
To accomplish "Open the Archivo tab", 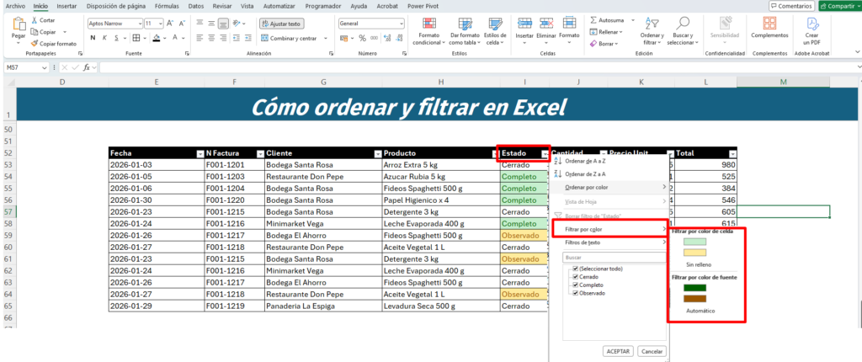I will (x=15, y=6).
